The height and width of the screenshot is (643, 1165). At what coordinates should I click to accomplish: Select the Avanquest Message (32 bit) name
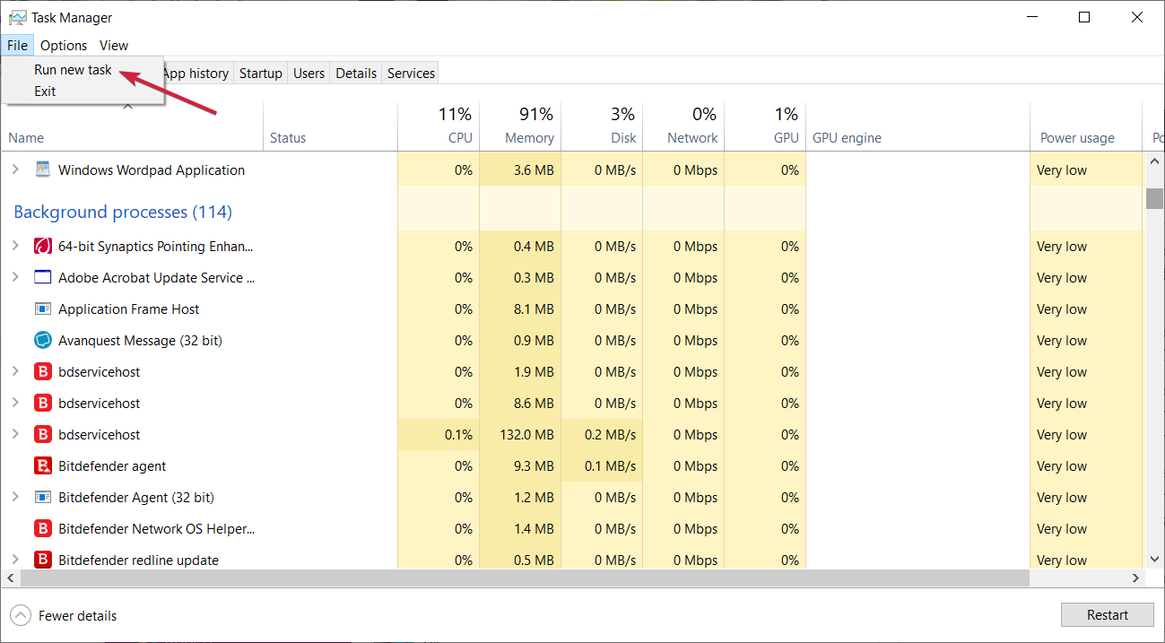pos(140,340)
